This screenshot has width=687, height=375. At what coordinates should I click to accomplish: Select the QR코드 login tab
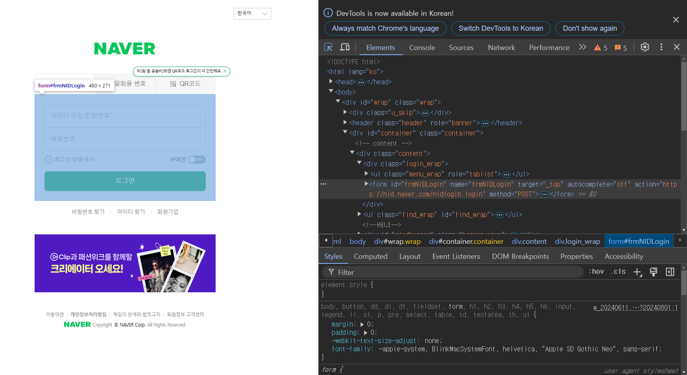point(185,84)
